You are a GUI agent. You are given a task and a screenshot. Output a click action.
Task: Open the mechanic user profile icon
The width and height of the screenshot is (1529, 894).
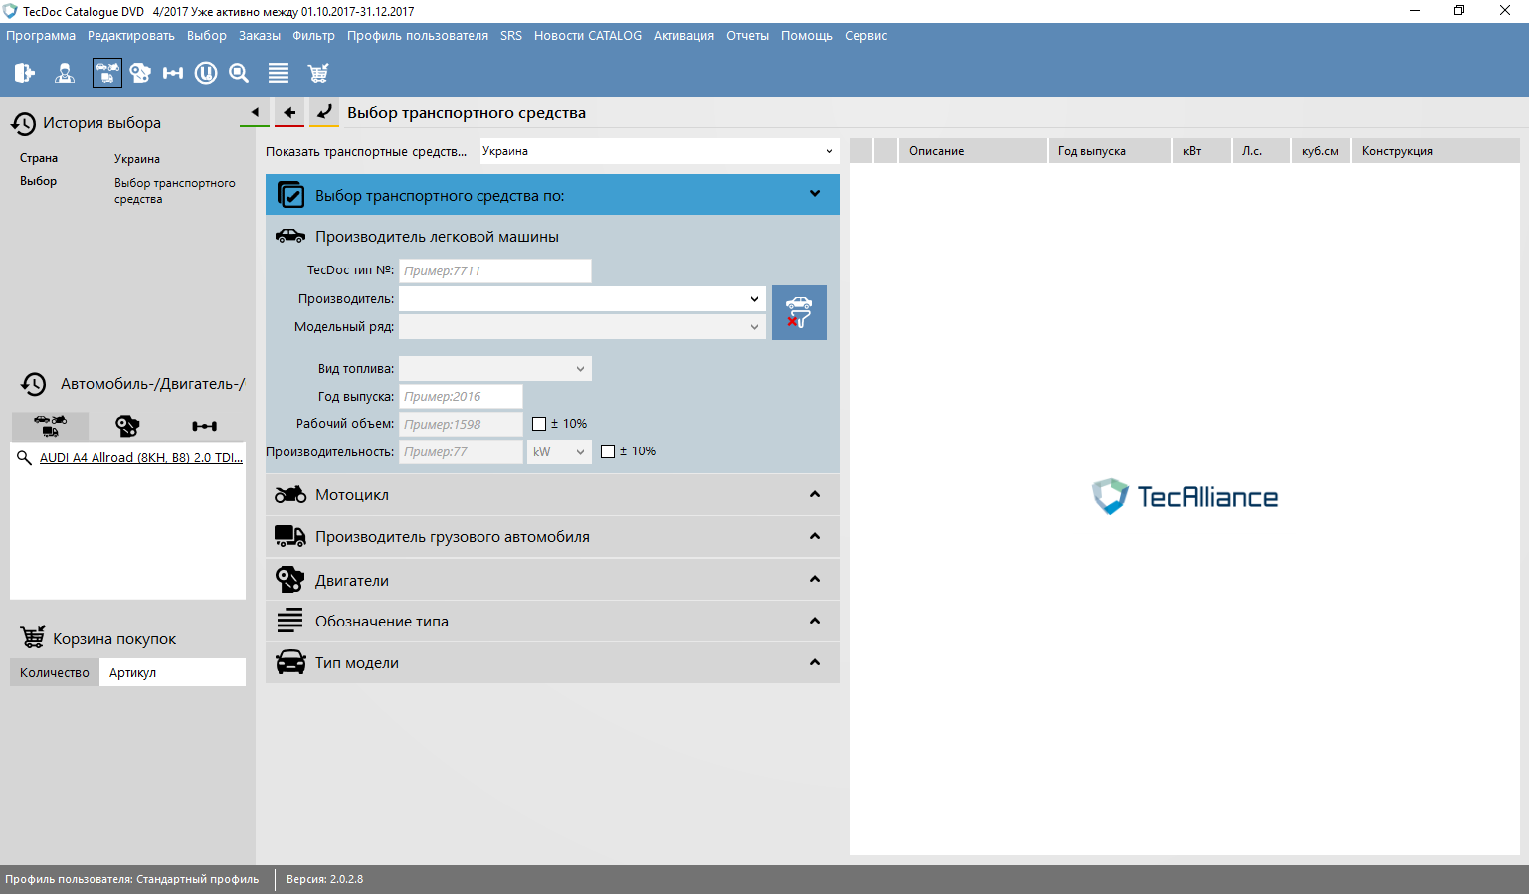65,73
